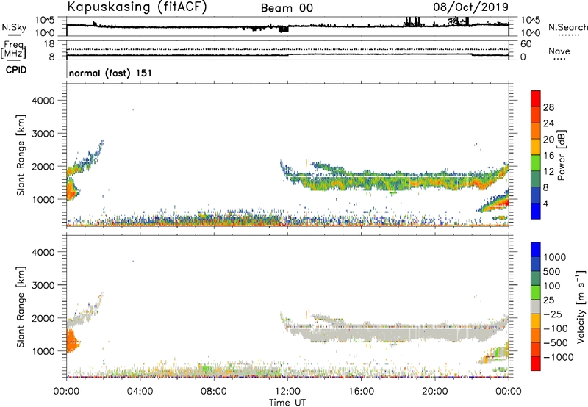Click the light green 12–16 dB Power segment
588x407 pixels.
[x=536, y=163]
